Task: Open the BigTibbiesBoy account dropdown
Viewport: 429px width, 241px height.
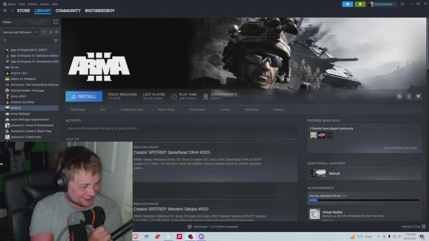Action: tap(382, 4)
